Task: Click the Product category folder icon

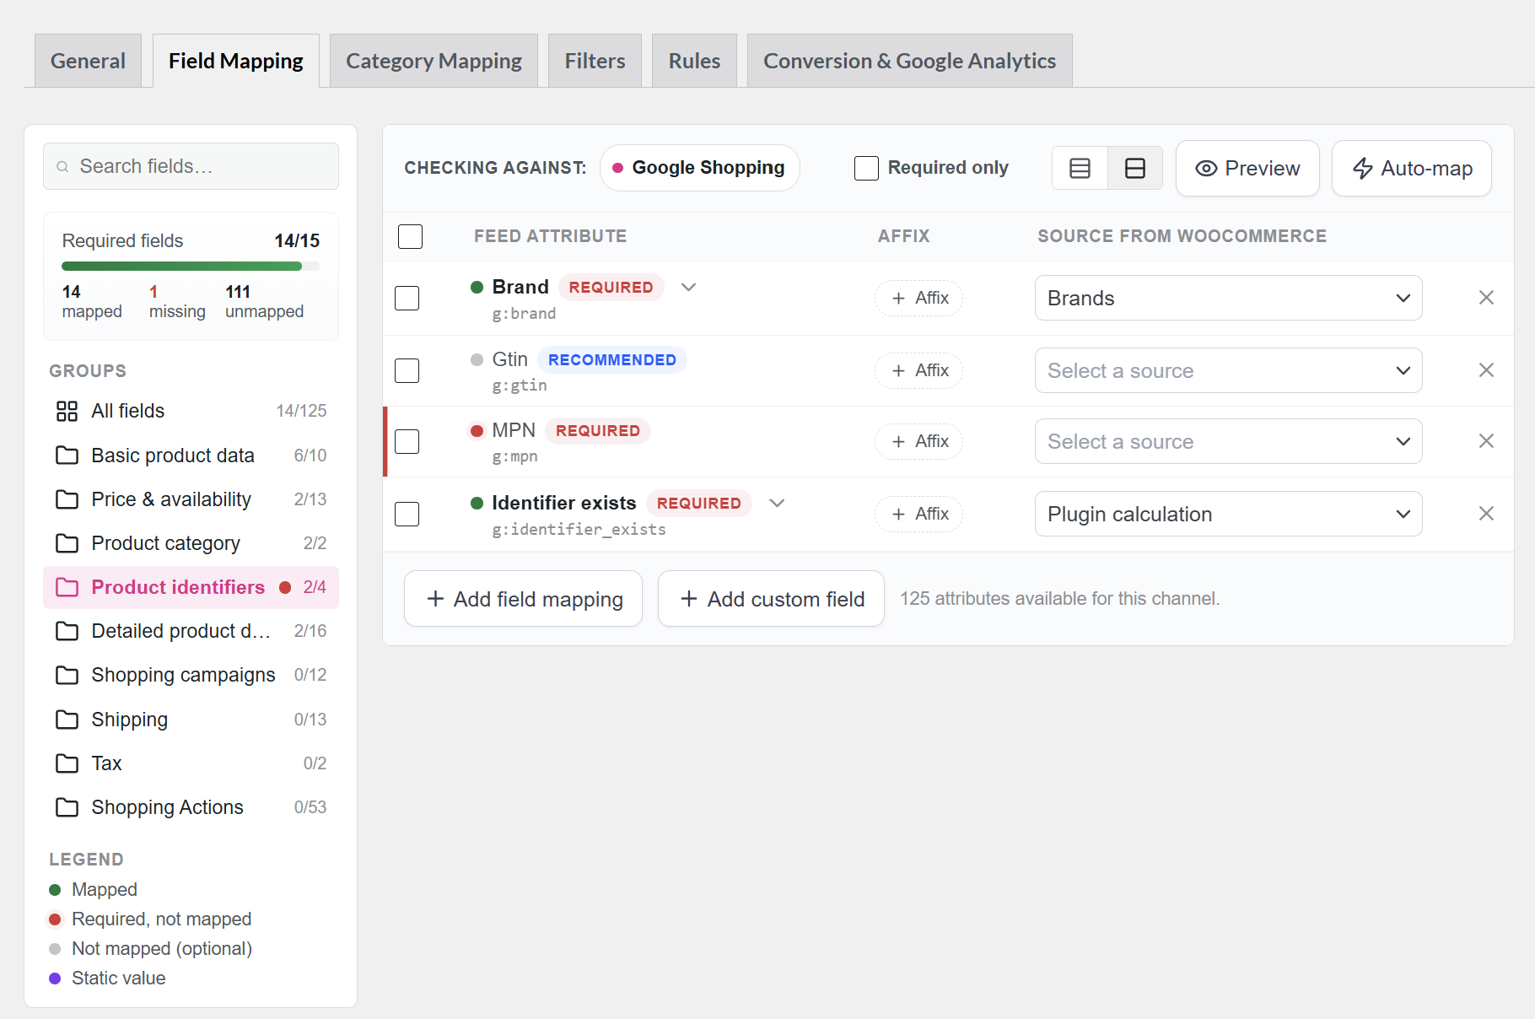Action: [67, 543]
